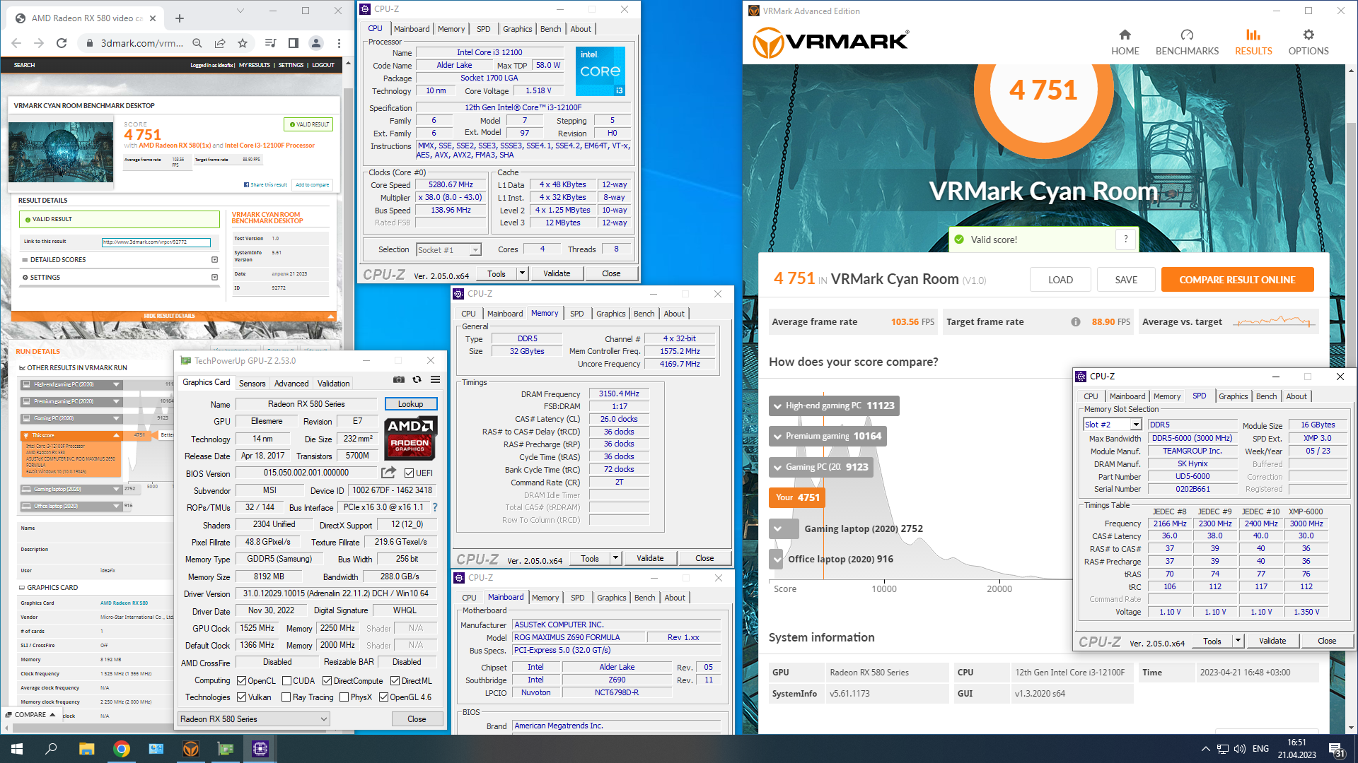Open VRMark taskbar icon

click(191, 749)
